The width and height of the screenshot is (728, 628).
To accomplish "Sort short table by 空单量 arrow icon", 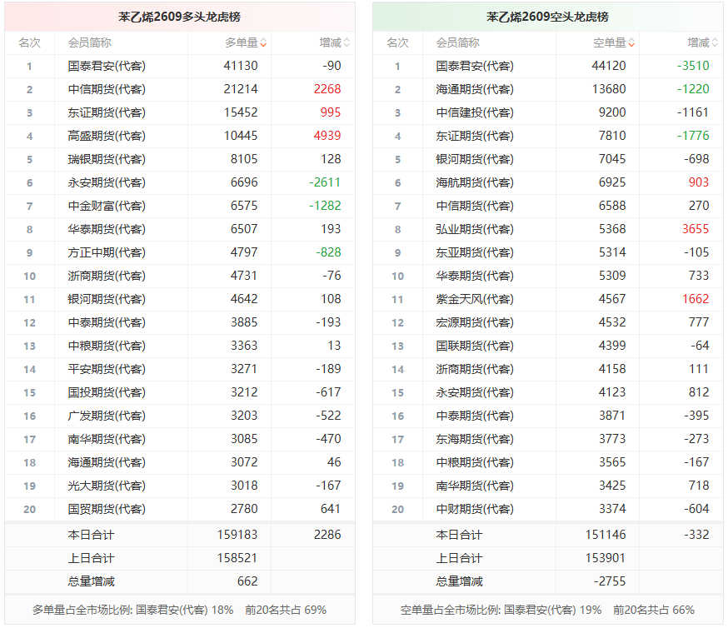I will coord(631,43).
